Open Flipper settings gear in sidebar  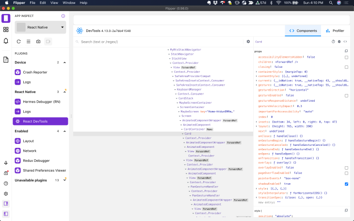point(6,194)
